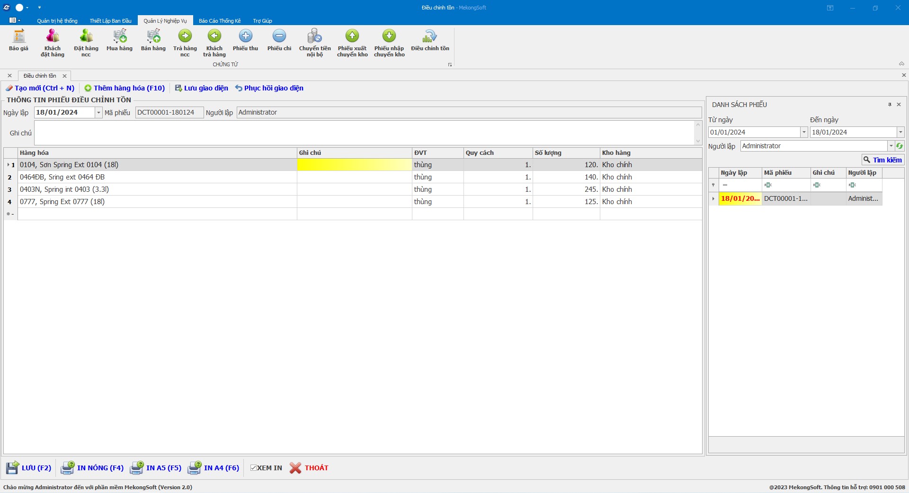909x493 pixels.
Task: Print with IN A5 (F5)
Action: tap(156, 468)
